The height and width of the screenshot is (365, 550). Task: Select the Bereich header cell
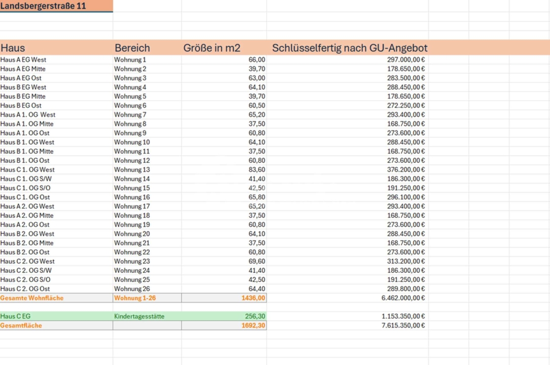tap(147, 48)
